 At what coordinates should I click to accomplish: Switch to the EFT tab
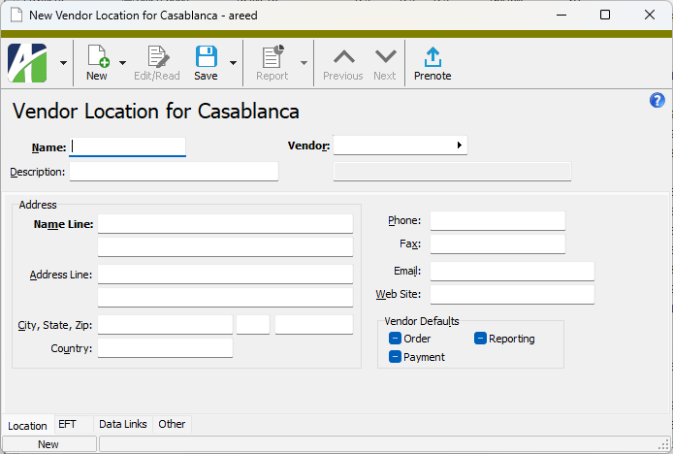click(68, 424)
